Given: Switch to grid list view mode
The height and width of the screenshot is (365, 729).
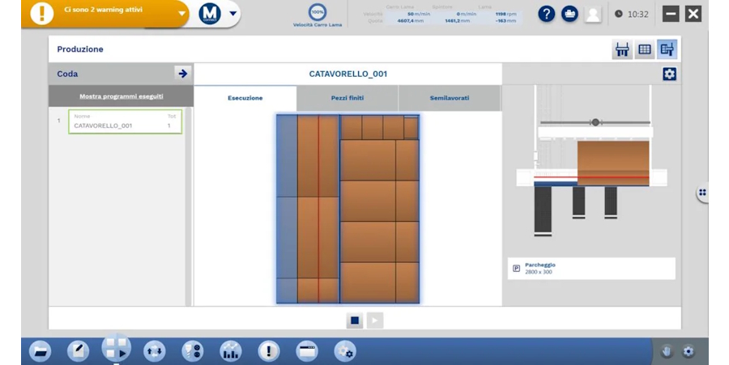Looking at the screenshot, I should point(645,49).
